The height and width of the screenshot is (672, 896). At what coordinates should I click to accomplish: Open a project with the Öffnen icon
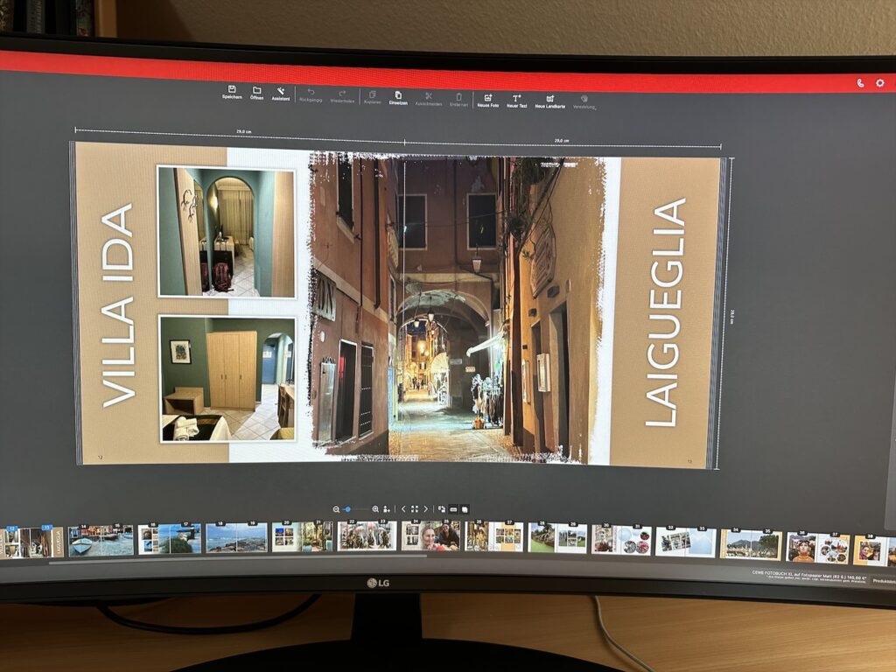pos(256,91)
